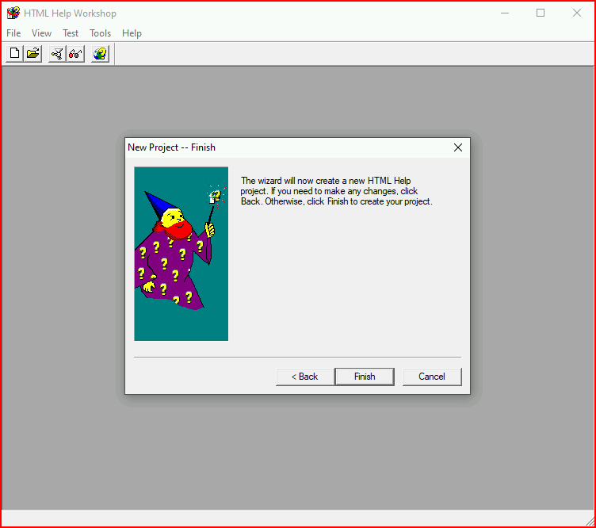Open the File menu

(x=13, y=33)
